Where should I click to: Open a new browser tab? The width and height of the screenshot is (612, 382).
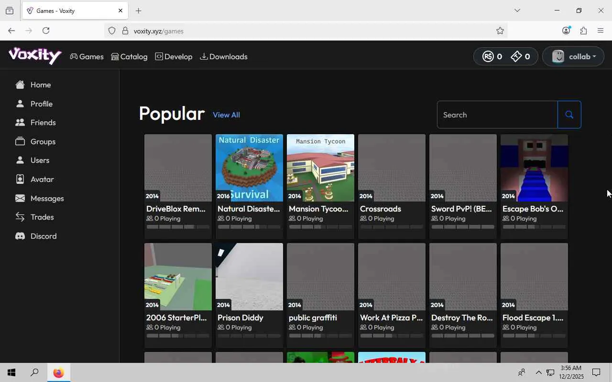click(x=139, y=11)
